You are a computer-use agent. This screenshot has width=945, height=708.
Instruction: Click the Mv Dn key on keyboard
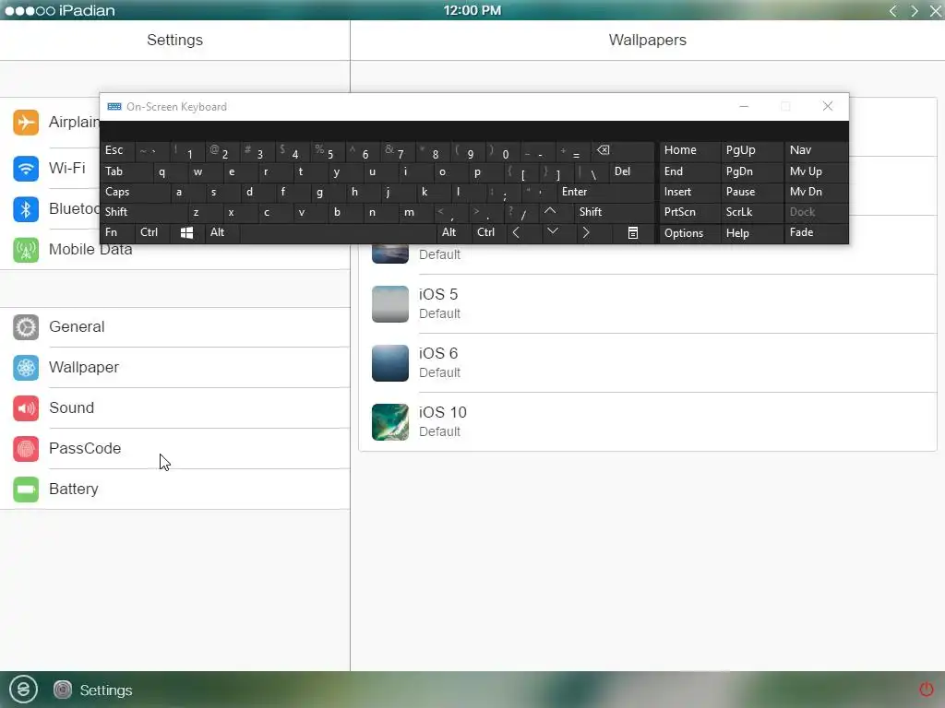[816, 192]
